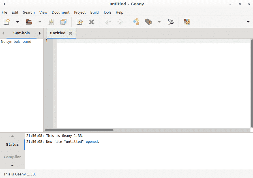Click the Reload file toolbar icon

click(x=80, y=22)
